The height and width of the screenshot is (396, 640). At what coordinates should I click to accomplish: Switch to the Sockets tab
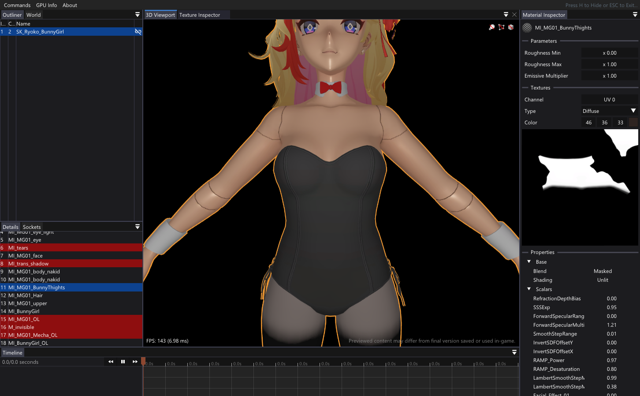(32, 227)
